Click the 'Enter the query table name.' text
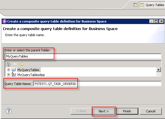The height and width of the screenshot is (119, 165). click(25, 35)
